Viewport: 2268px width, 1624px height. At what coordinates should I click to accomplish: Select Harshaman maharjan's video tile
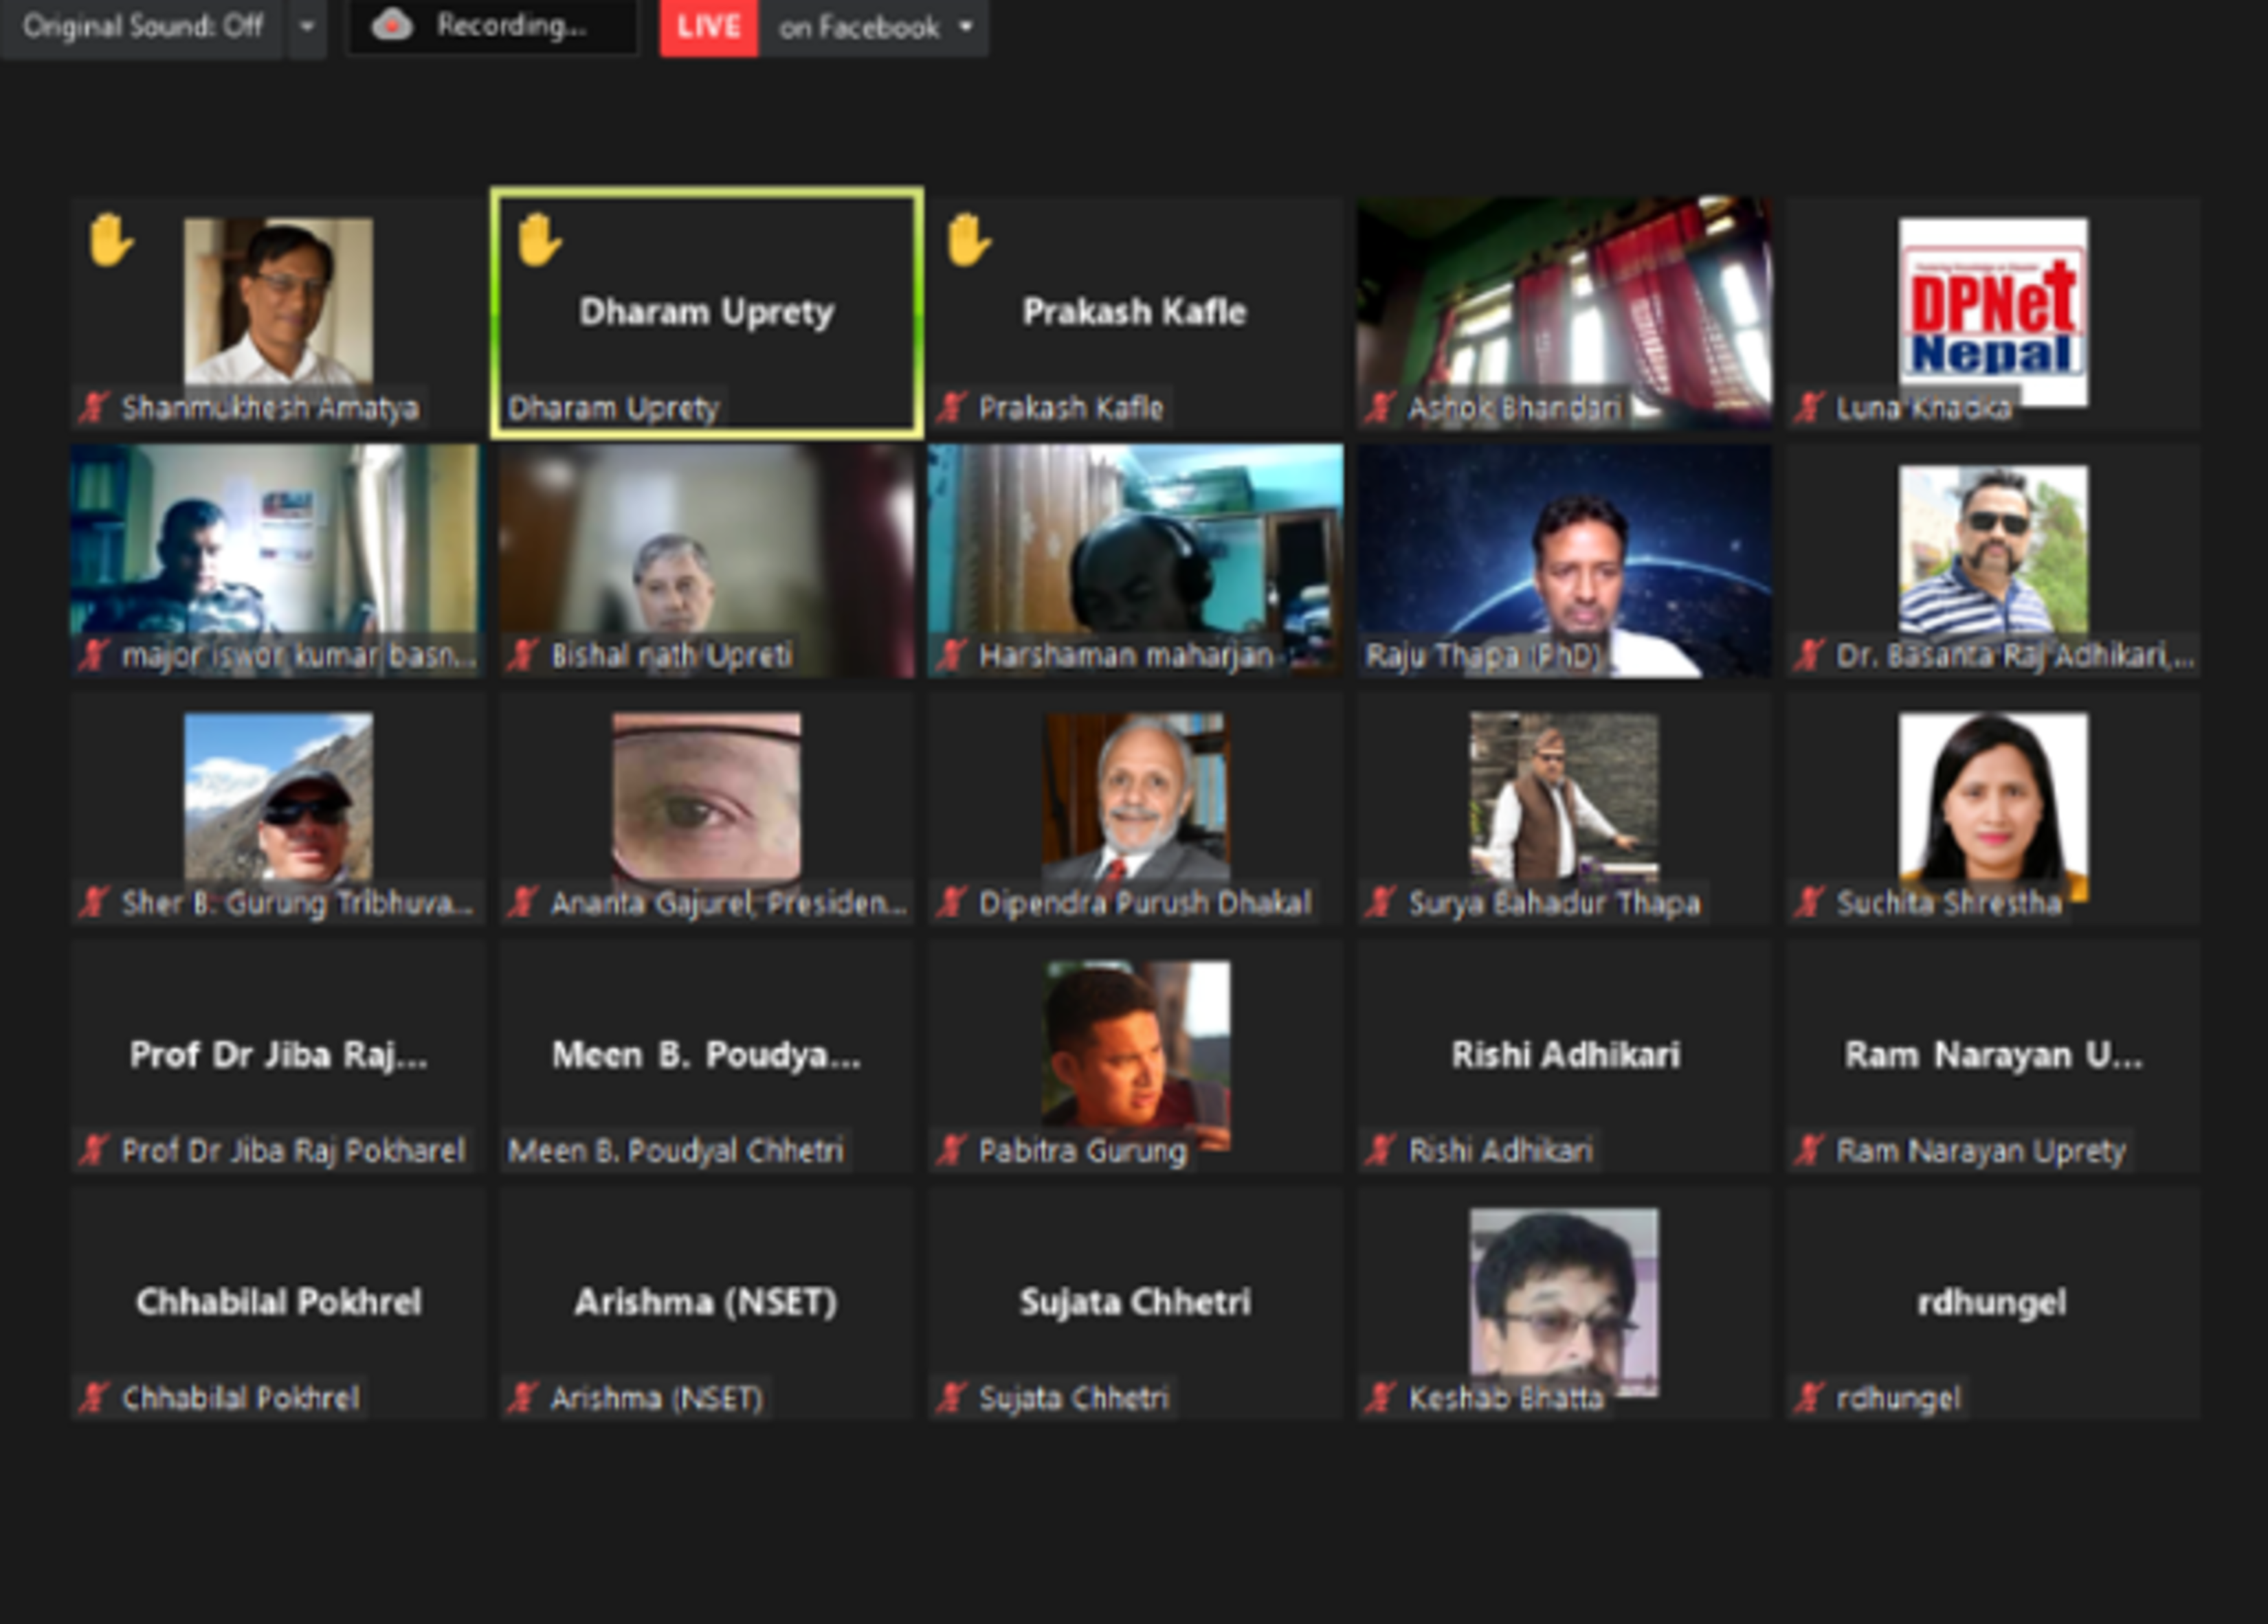(1135, 560)
